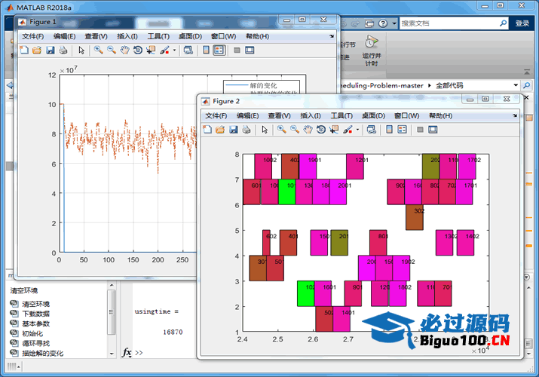This screenshot has height=377, width=539.
Task: Expand quick access toolbar dropdown beside help icon
Action: pos(394,23)
